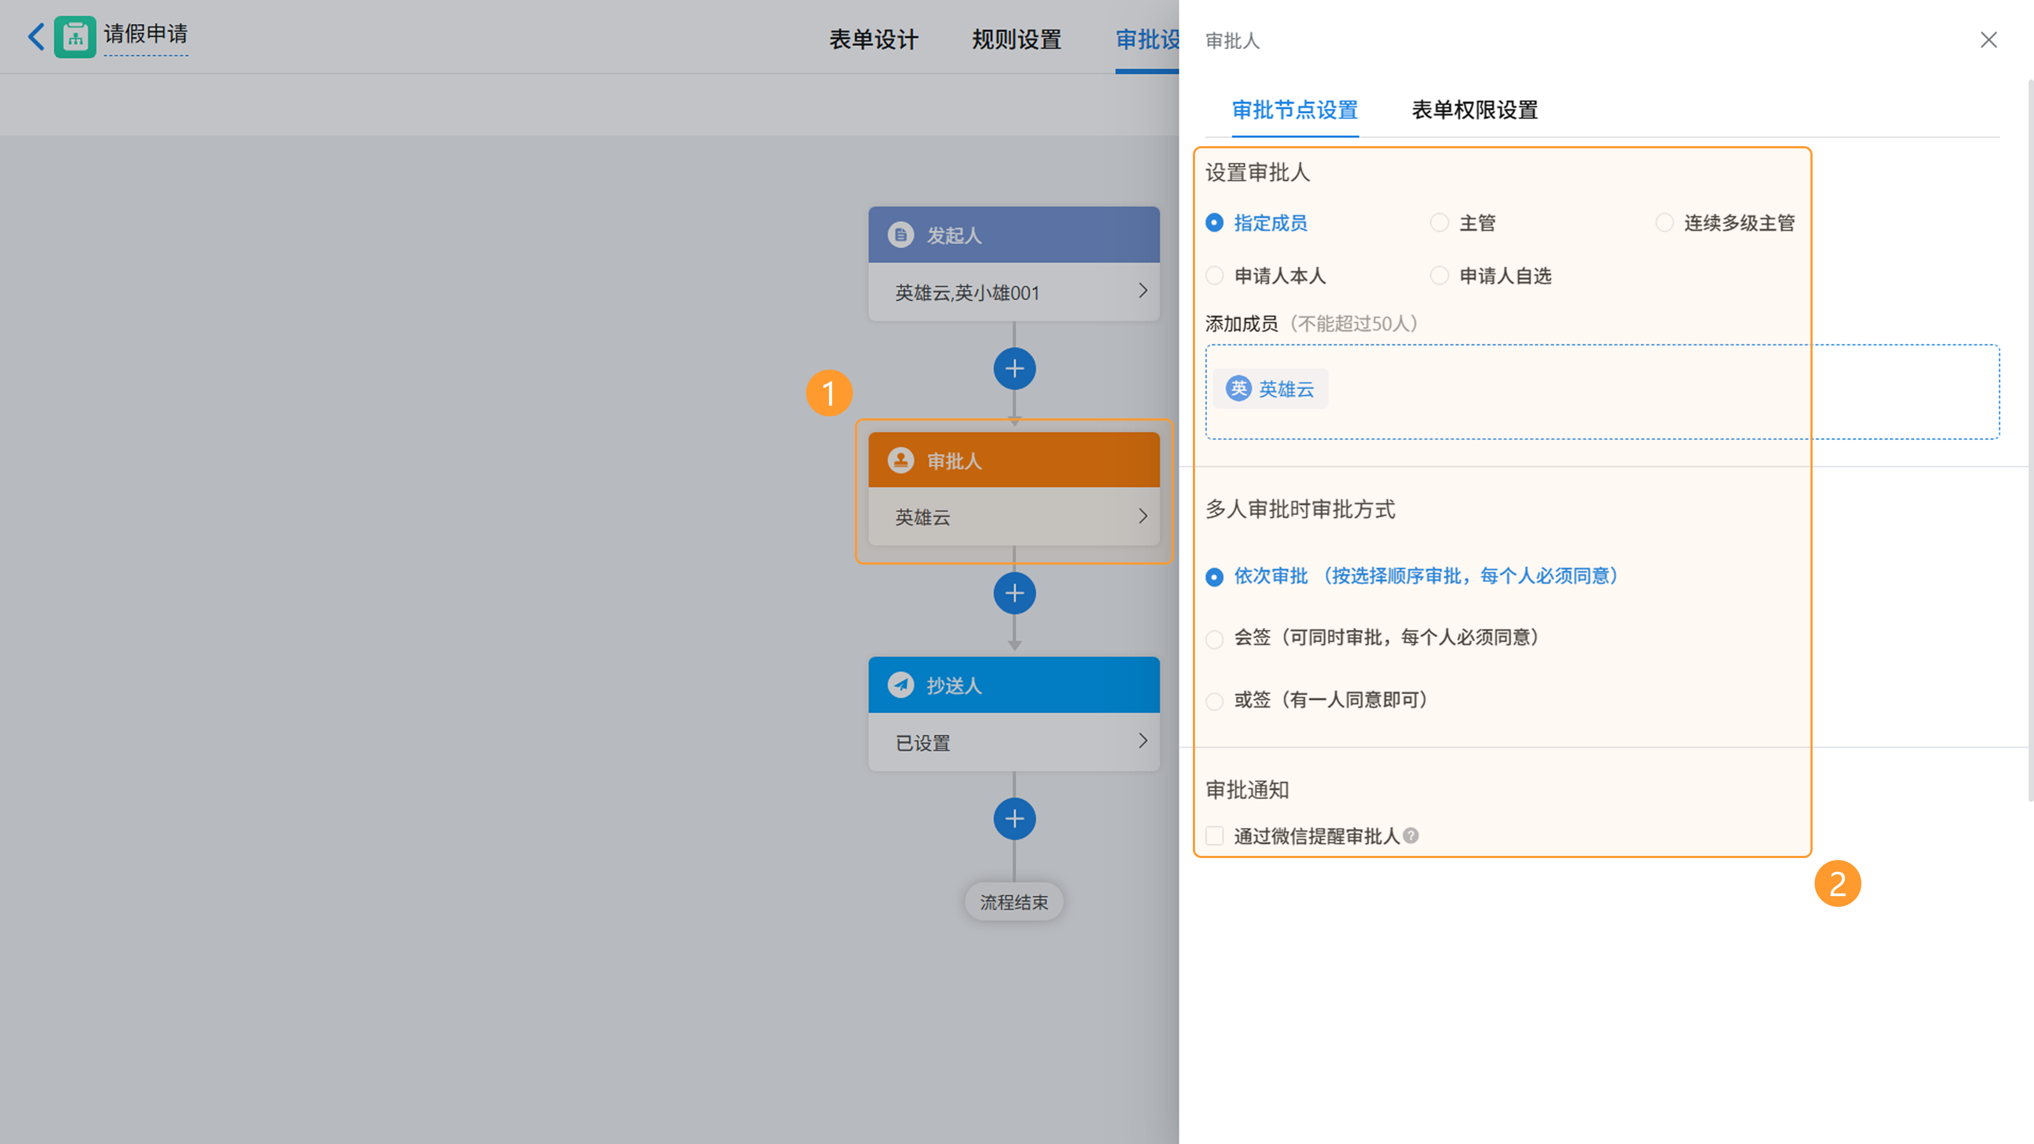Switch to 表单权限设置 tab
The width and height of the screenshot is (2034, 1144).
[x=1474, y=110]
